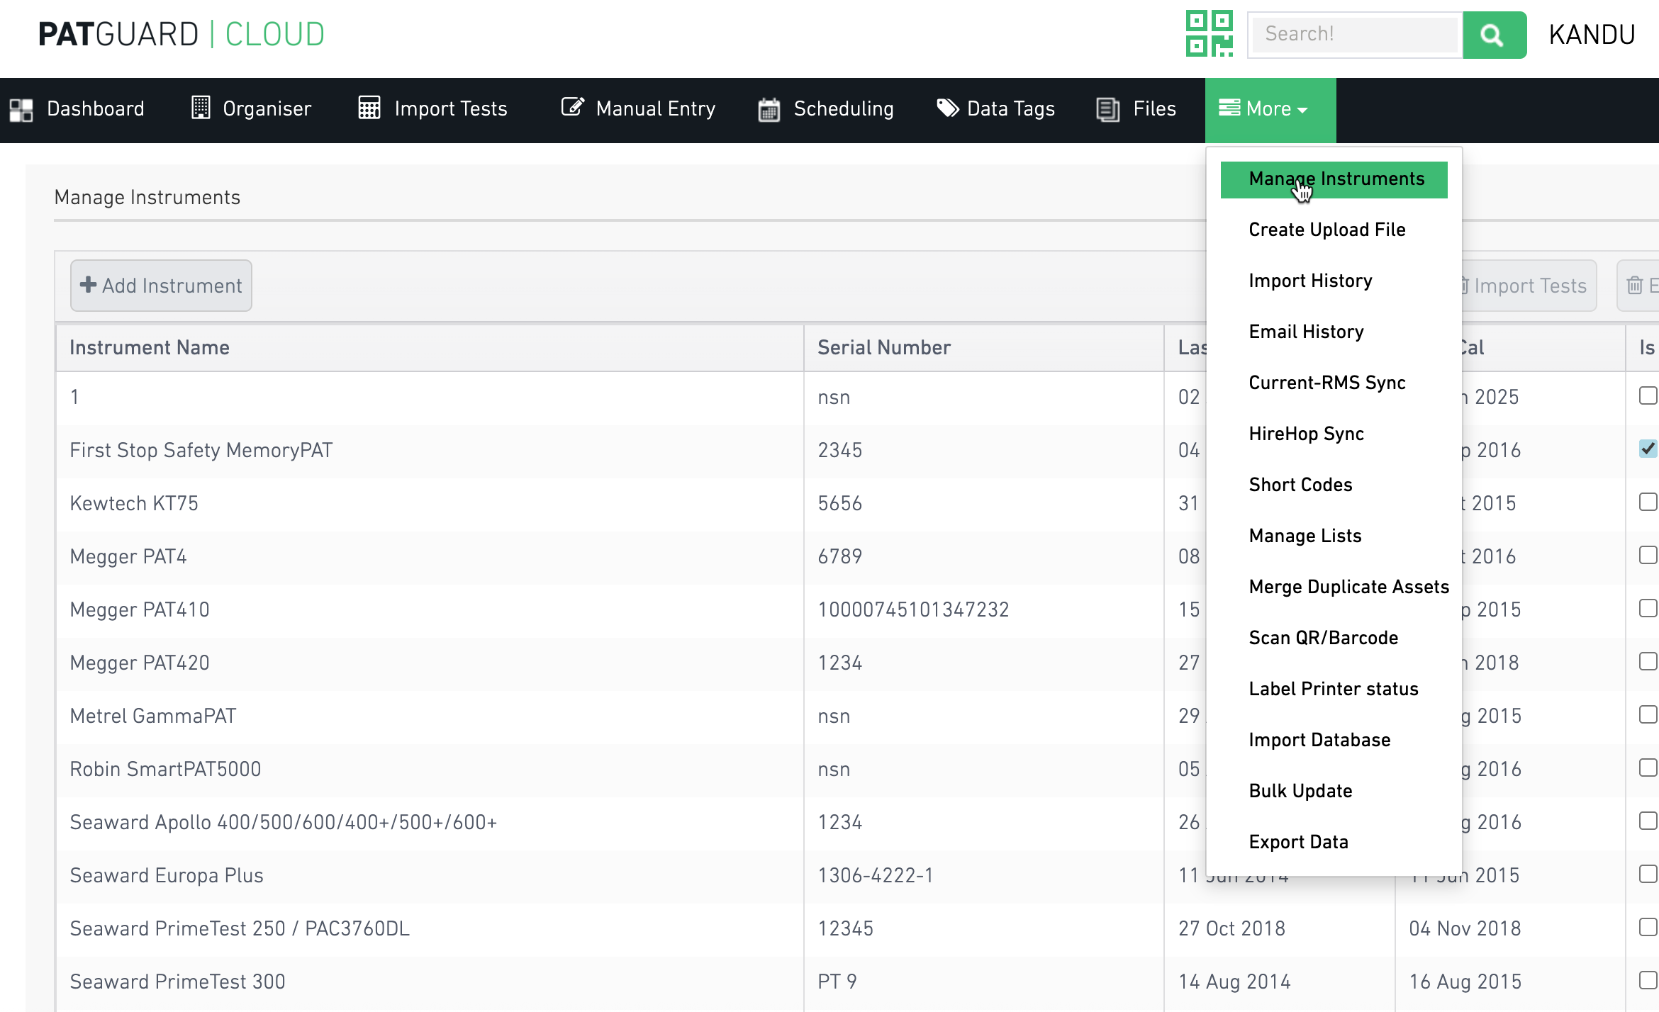Click the More menu list icon
Screen dimensions: 1659x1012
coord(1229,108)
